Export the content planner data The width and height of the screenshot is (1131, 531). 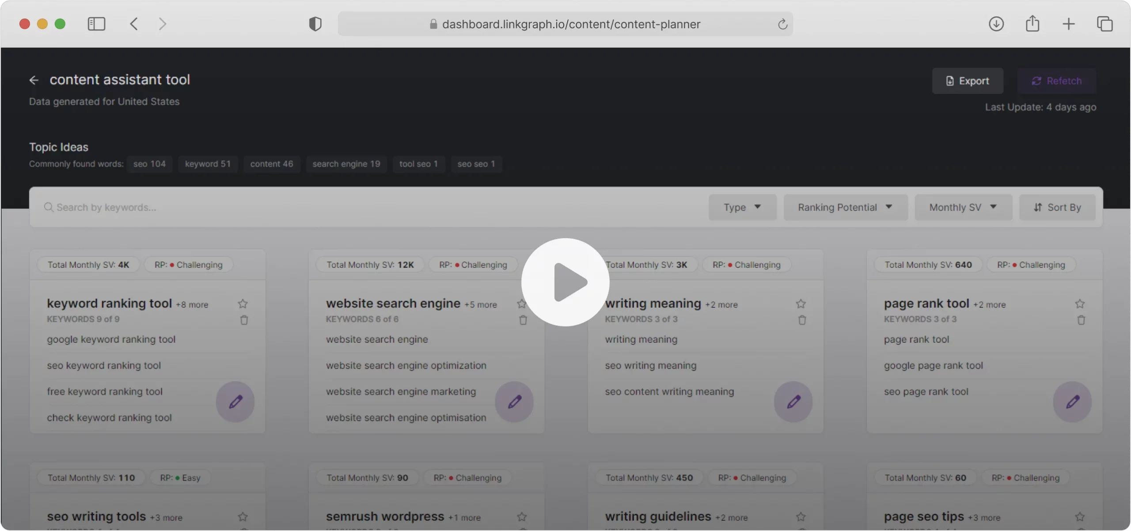tap(968, 81)
